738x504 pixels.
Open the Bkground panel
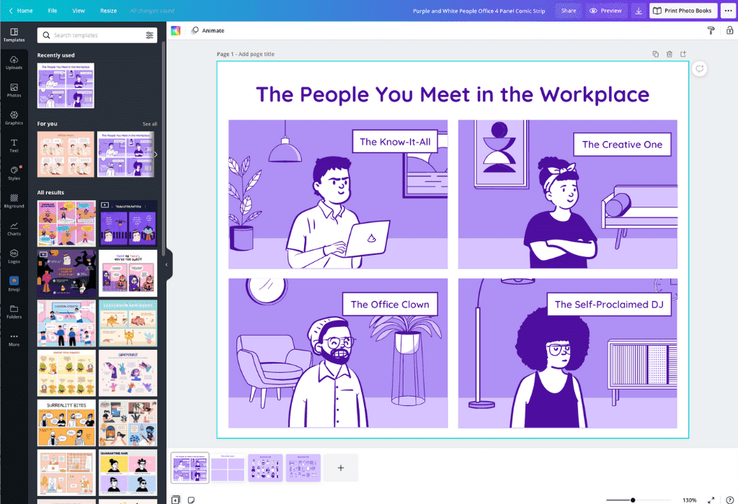tap(14, 202)
